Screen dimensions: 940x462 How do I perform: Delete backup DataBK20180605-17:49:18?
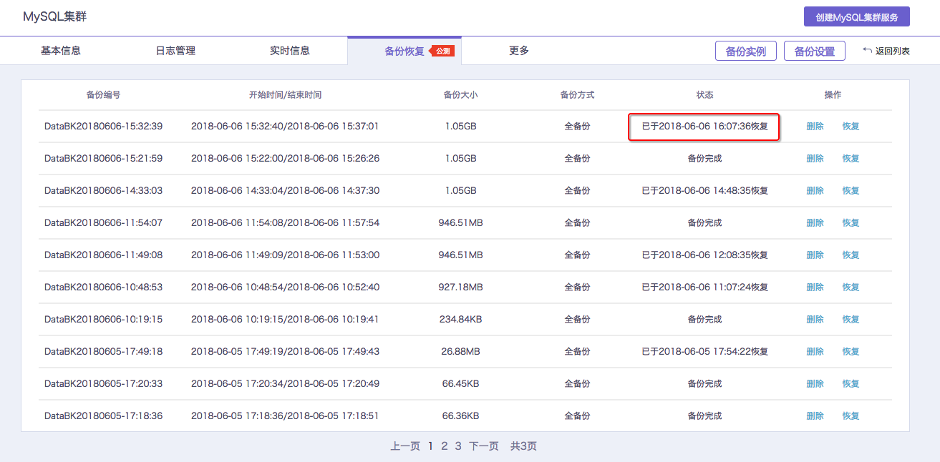point(815,352)
